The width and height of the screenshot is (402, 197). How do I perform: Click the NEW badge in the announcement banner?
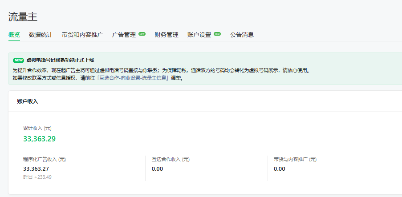pos(18,60)
